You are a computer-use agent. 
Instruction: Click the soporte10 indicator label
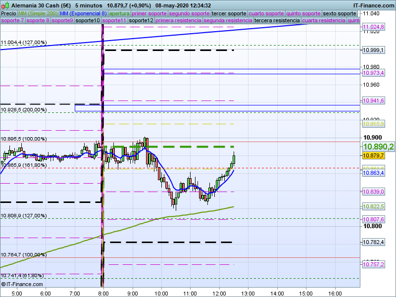click(x=88, y=21)
